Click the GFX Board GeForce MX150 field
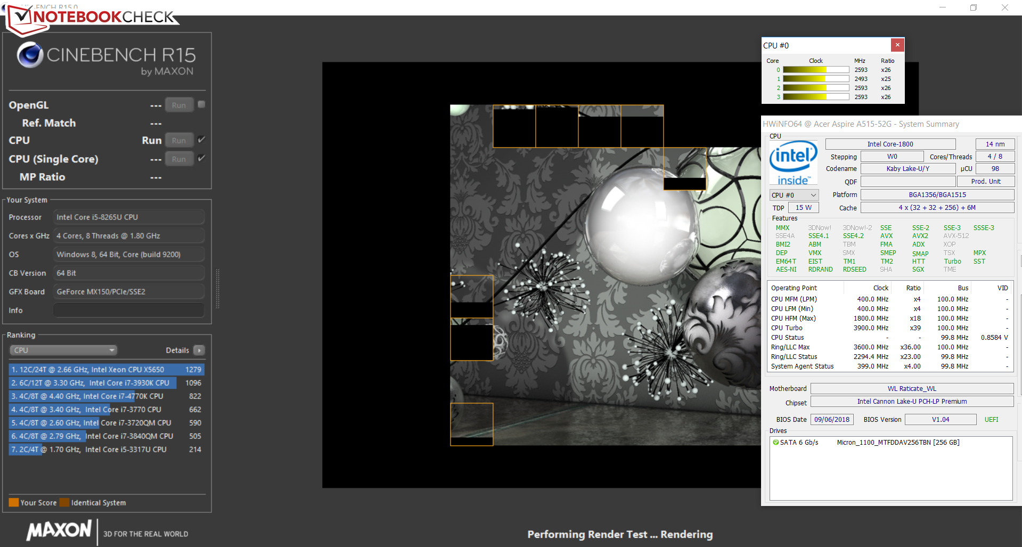This screenshot has height=547, width=1022. pyautogui.click(x=129, y=292)
